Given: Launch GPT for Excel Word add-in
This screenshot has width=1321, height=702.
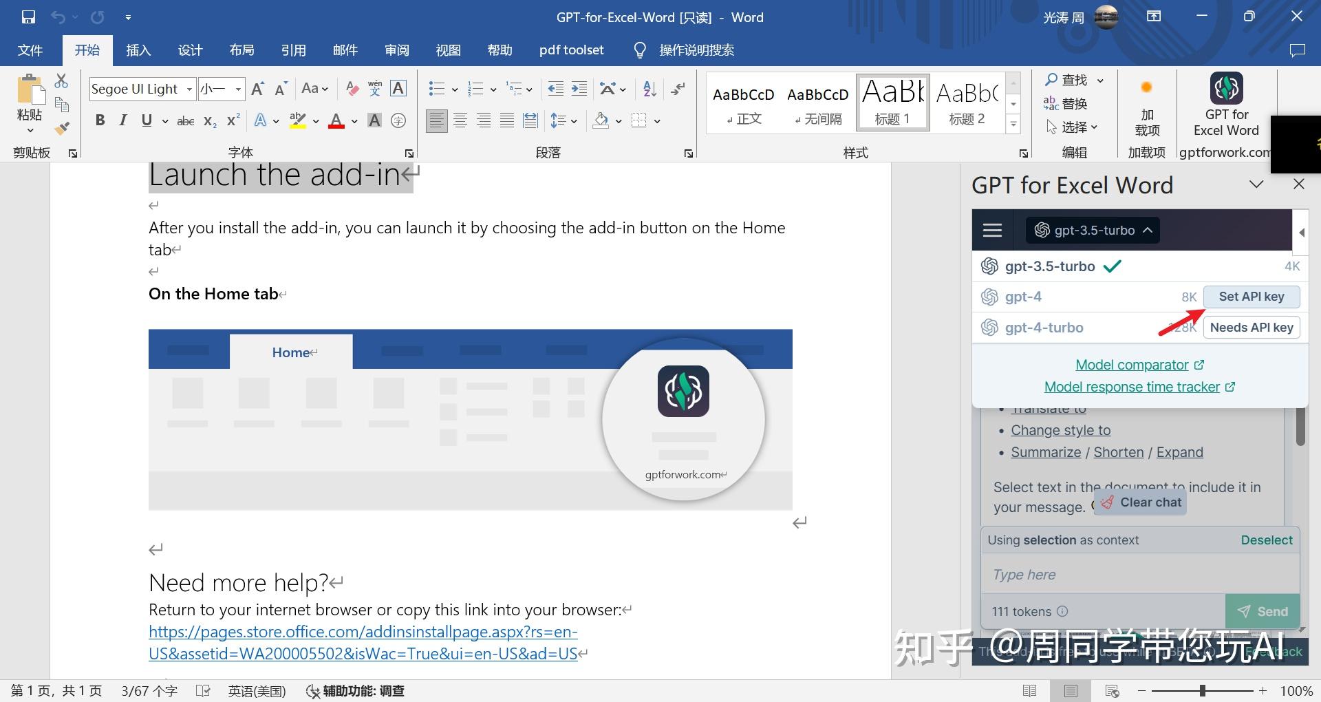Looking at the screenshot, I should tap(1226, 105).
